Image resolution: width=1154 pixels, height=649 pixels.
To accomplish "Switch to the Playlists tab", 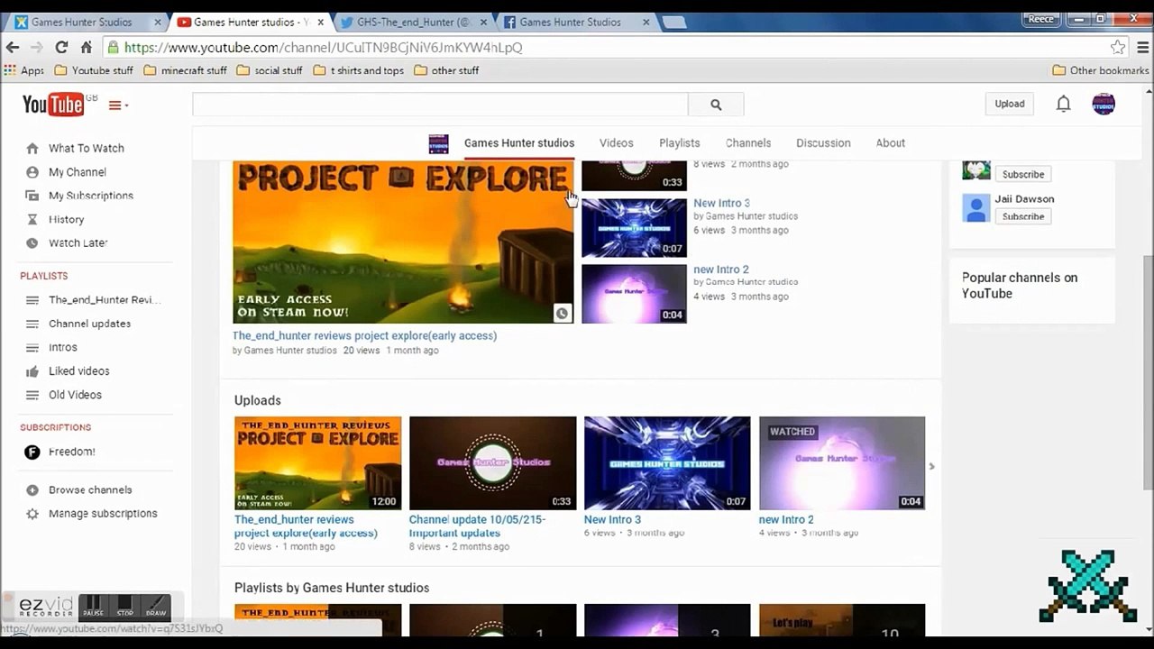I will (680, 142).
